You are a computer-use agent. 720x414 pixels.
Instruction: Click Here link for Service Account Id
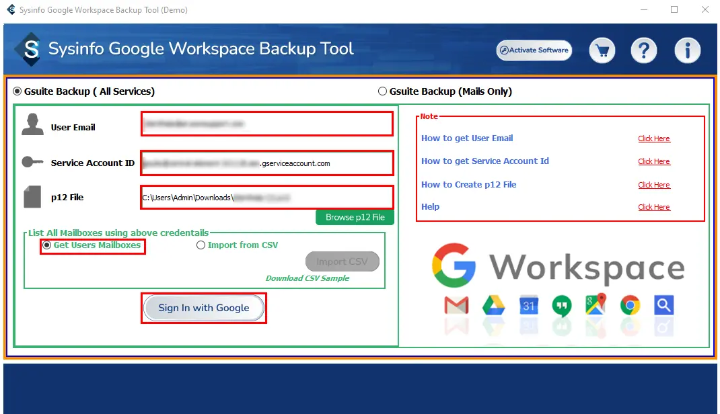point(653,161)
